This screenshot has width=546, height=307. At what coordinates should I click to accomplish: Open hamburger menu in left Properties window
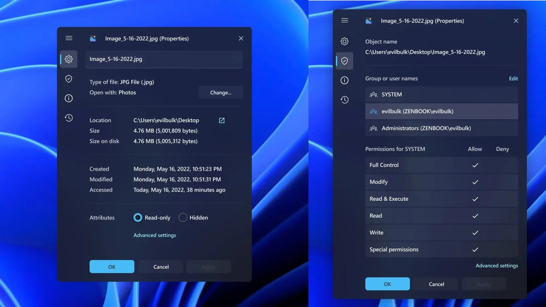[x=69, y=38]
